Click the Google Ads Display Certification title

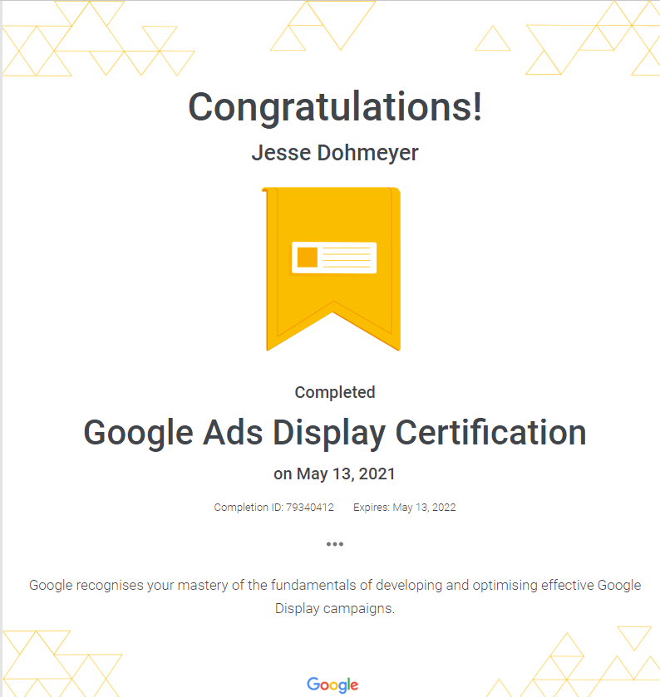tap(334, 432)
